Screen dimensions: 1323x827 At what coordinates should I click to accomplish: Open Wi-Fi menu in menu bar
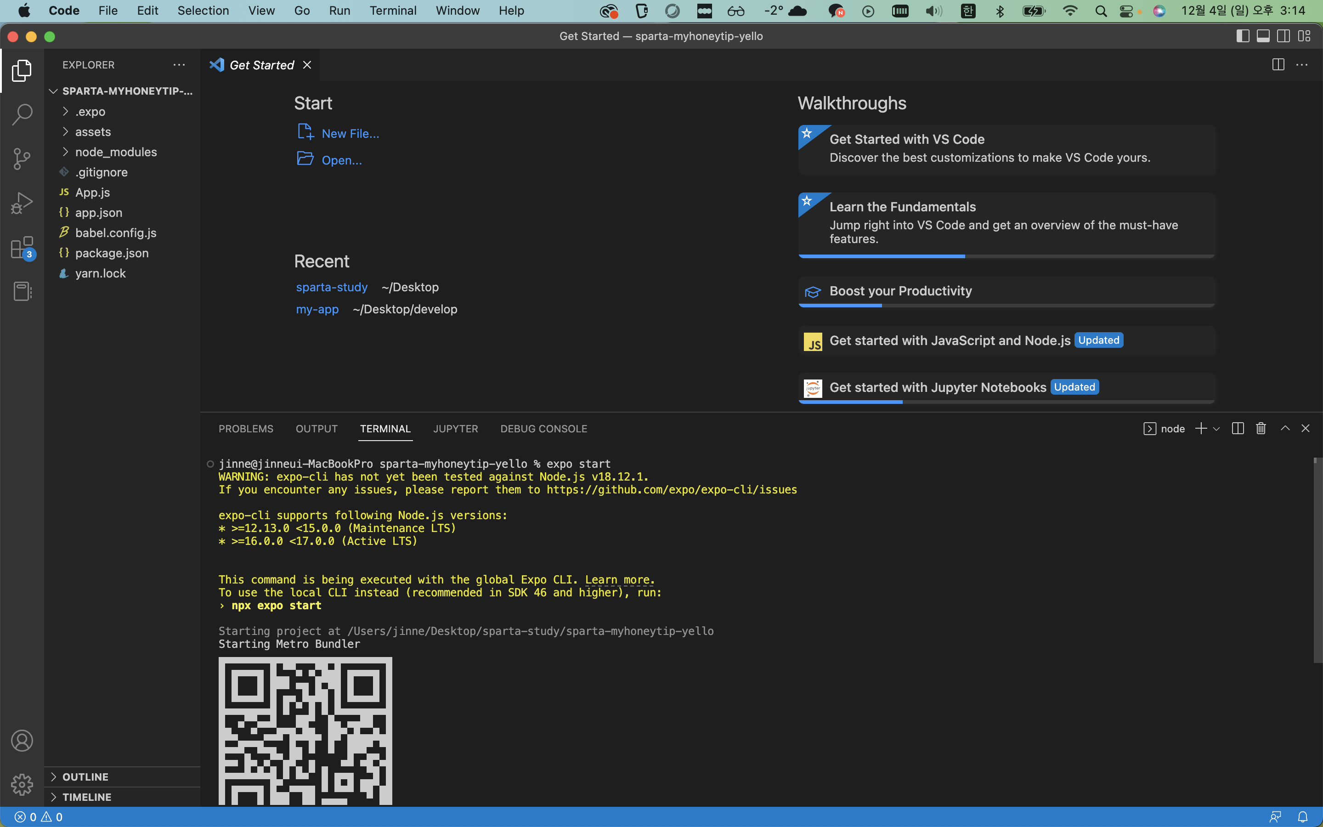1070,11
